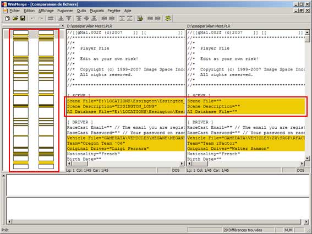312x234 pixels.
Task: Click left Scene Description ESSINGTON_LONG line
Action: 126,106
